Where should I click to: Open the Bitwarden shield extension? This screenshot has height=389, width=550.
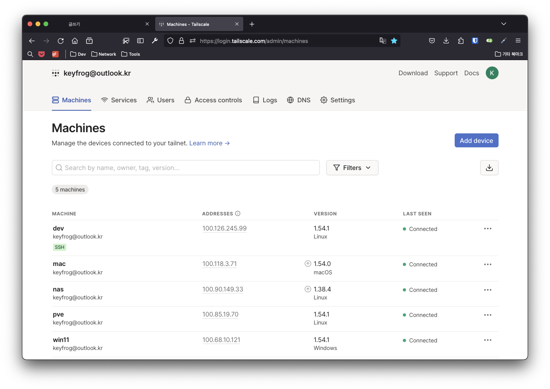[475, 41]
